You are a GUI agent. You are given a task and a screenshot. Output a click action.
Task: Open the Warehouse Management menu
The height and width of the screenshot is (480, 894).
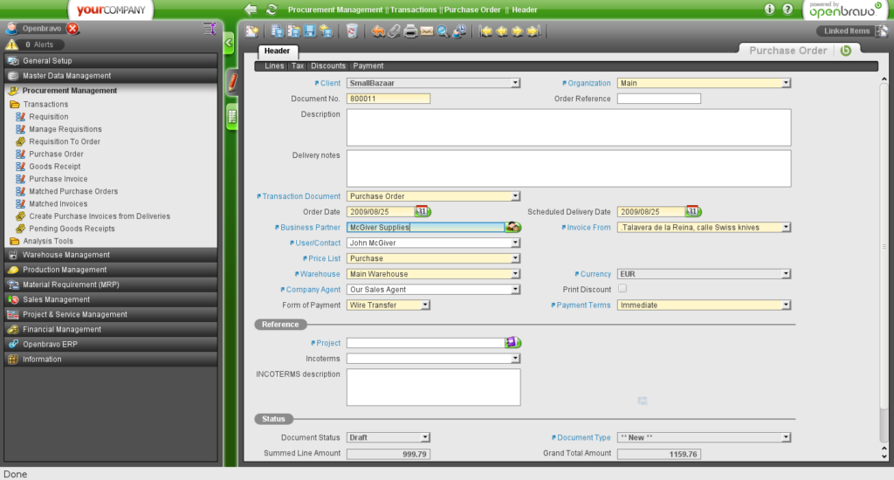point(111,255)
